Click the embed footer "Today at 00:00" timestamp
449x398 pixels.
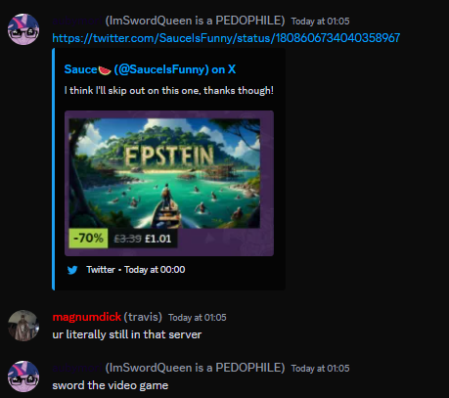pyautogui.click(x=155, y=270)
